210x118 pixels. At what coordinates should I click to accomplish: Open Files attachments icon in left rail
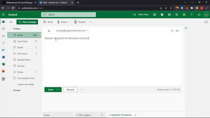[x=3, y=43]
